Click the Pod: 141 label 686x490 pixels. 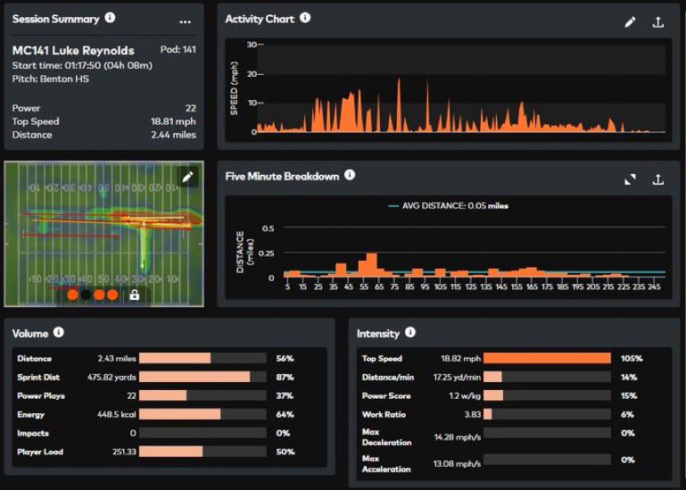pyautogui.click(x=178, y=49)
